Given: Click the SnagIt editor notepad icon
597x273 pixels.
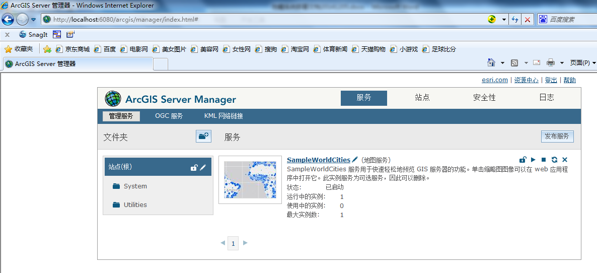Looking at the screenshot, I should (x=70, y=34).
